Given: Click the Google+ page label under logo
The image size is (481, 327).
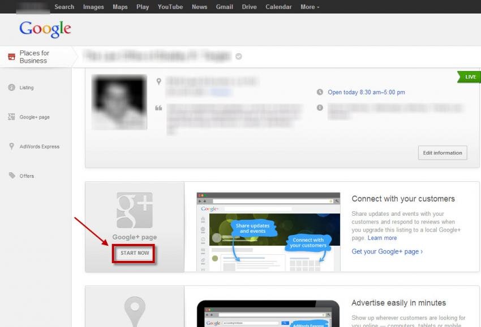Looking at the screenshot, I should pyautogui.click(x=134, y=237).
